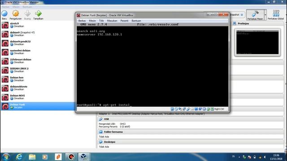This screenshot has width=287, height=161.
Task: Click optical disk status icon
Action: tap(176, 109)
